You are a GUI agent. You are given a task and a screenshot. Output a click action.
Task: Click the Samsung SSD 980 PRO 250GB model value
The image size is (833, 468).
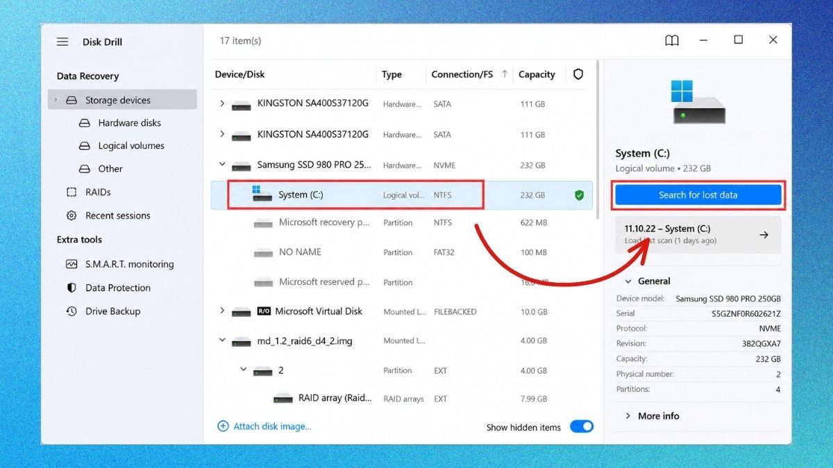click(x=728, y=299)
